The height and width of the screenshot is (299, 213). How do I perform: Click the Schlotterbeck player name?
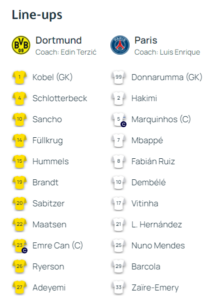pyautogui.click(x=60, y=98)
